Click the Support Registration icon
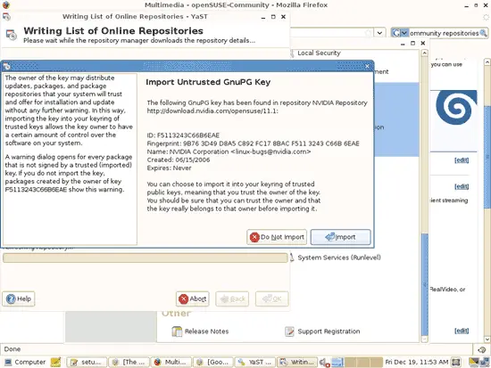 [x=289, y=331]
